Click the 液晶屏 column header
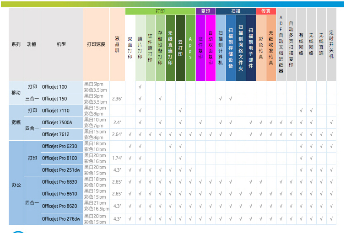Viewport: 346px width, 233px height. point(117,44)
